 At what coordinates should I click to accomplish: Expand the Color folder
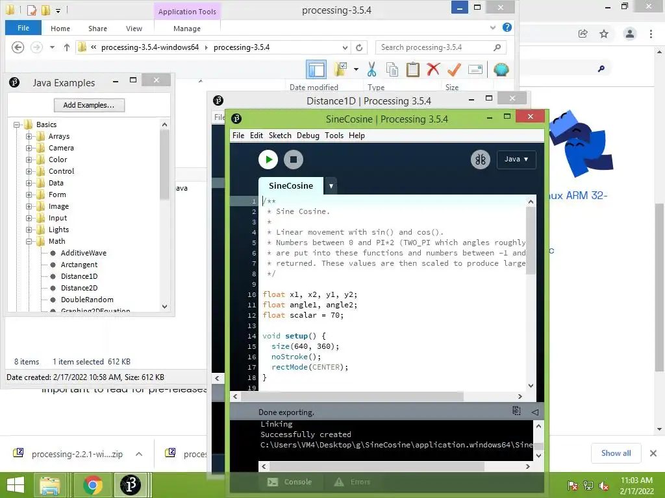click(x=29, y=160)
